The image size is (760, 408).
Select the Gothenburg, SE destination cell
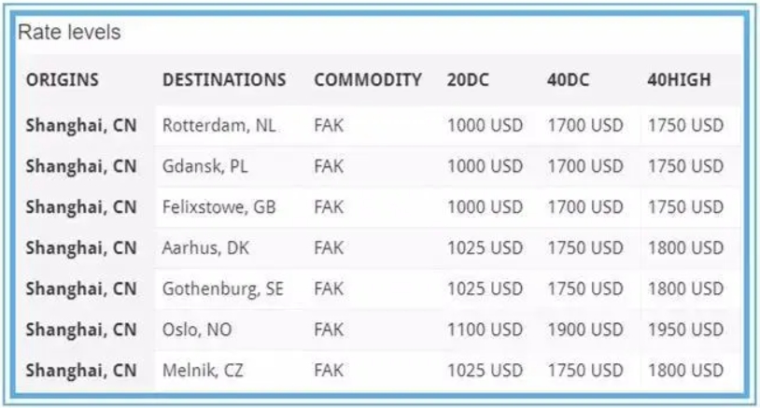[x=223, y=288]
